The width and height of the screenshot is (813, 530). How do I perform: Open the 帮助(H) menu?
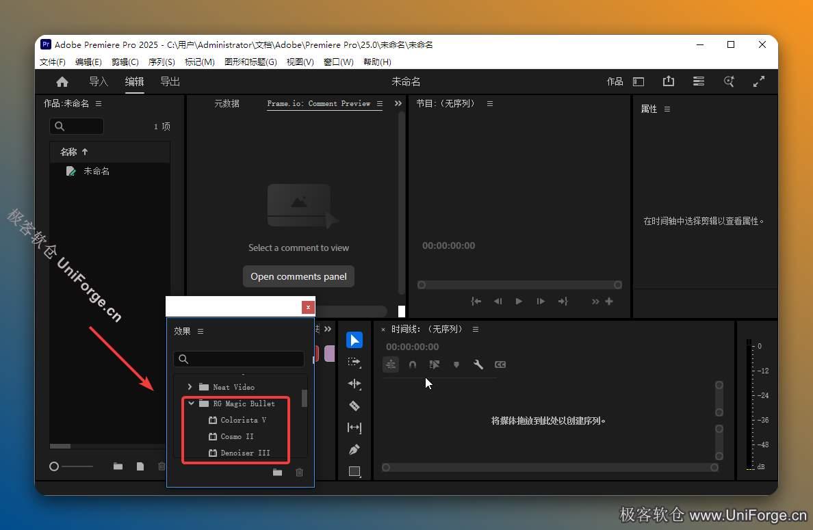click(377, 62)
